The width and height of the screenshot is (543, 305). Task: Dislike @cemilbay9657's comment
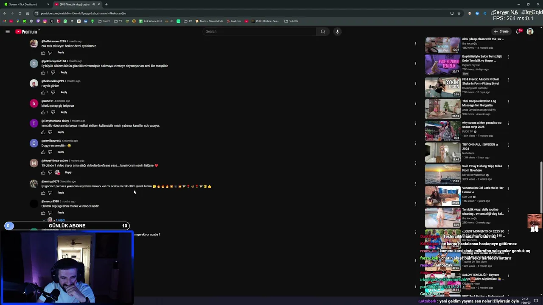(x=50, y=152)
